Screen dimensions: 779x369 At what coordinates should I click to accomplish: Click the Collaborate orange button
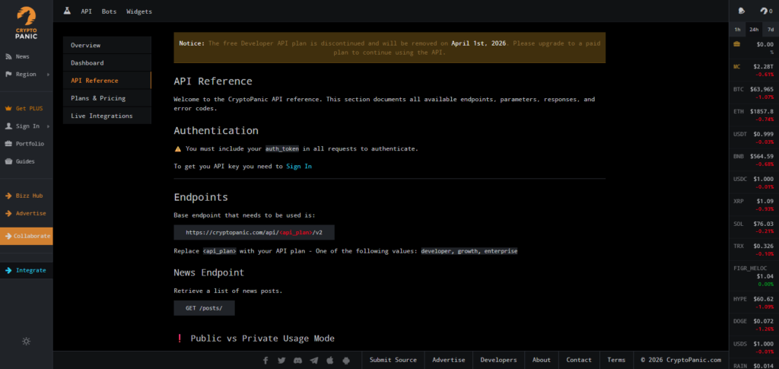[27, 236]
